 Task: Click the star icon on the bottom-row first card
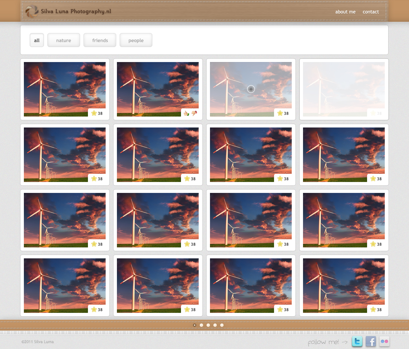click(94, 309)
